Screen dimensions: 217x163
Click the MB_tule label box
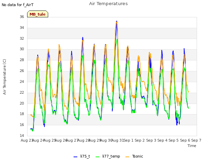[38, 14]
